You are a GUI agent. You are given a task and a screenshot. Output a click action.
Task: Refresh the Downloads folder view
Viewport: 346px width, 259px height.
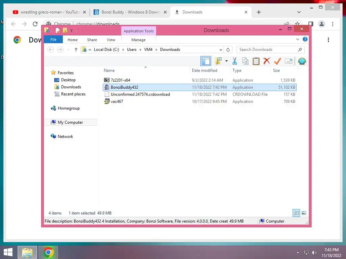point(228,50)
